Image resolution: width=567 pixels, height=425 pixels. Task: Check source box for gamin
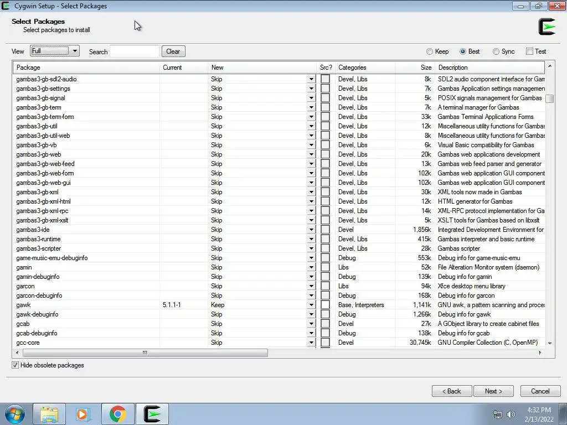pos(325,267)
